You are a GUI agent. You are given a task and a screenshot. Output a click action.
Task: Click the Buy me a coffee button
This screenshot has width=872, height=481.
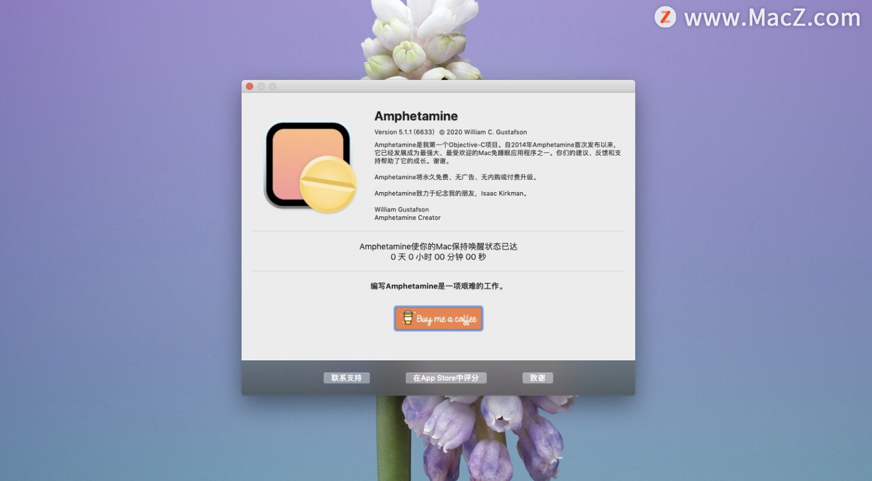click(x=438, y=318)
